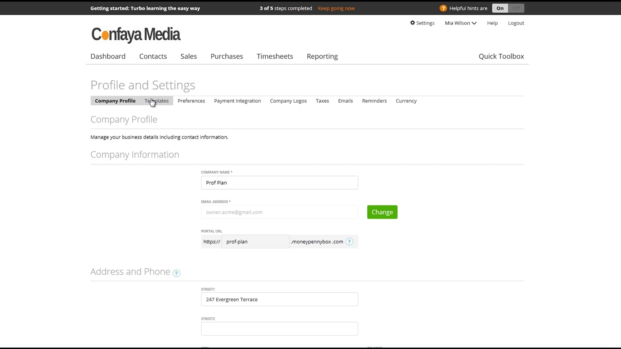The image size is (621, 349).
Task: Click the Address and Phone help icon
Action: (176, 273)
